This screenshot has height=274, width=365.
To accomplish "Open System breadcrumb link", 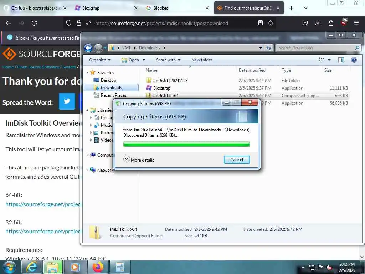I will 69,67.
